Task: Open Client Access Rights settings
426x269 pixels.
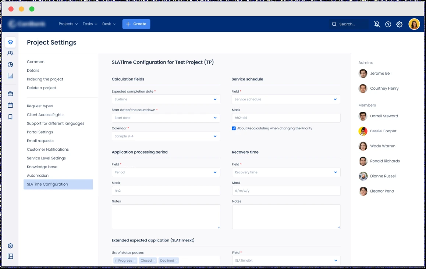Action: [x=45, y=115]
